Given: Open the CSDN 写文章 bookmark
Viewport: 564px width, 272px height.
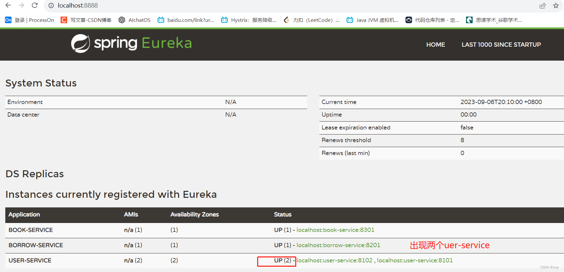Looking at the screenshot, I should [86, 20].
